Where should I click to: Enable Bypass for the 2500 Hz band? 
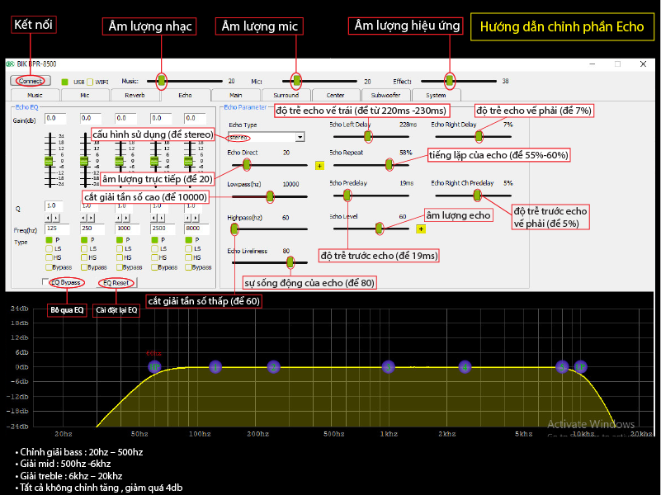tap(154, 267)
